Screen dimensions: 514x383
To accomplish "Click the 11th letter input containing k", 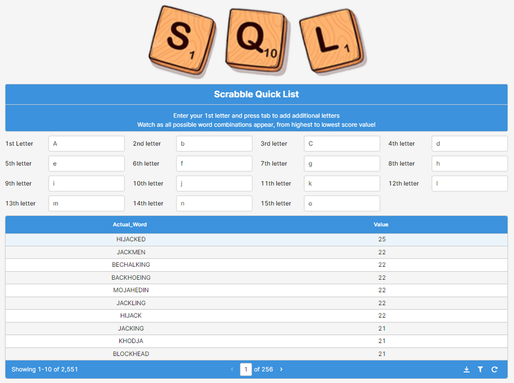I will (342, 183).
